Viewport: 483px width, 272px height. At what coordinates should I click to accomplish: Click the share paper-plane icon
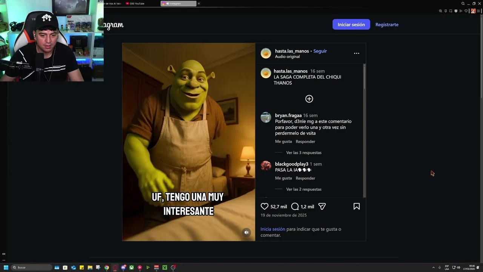(x=322, y=207)
